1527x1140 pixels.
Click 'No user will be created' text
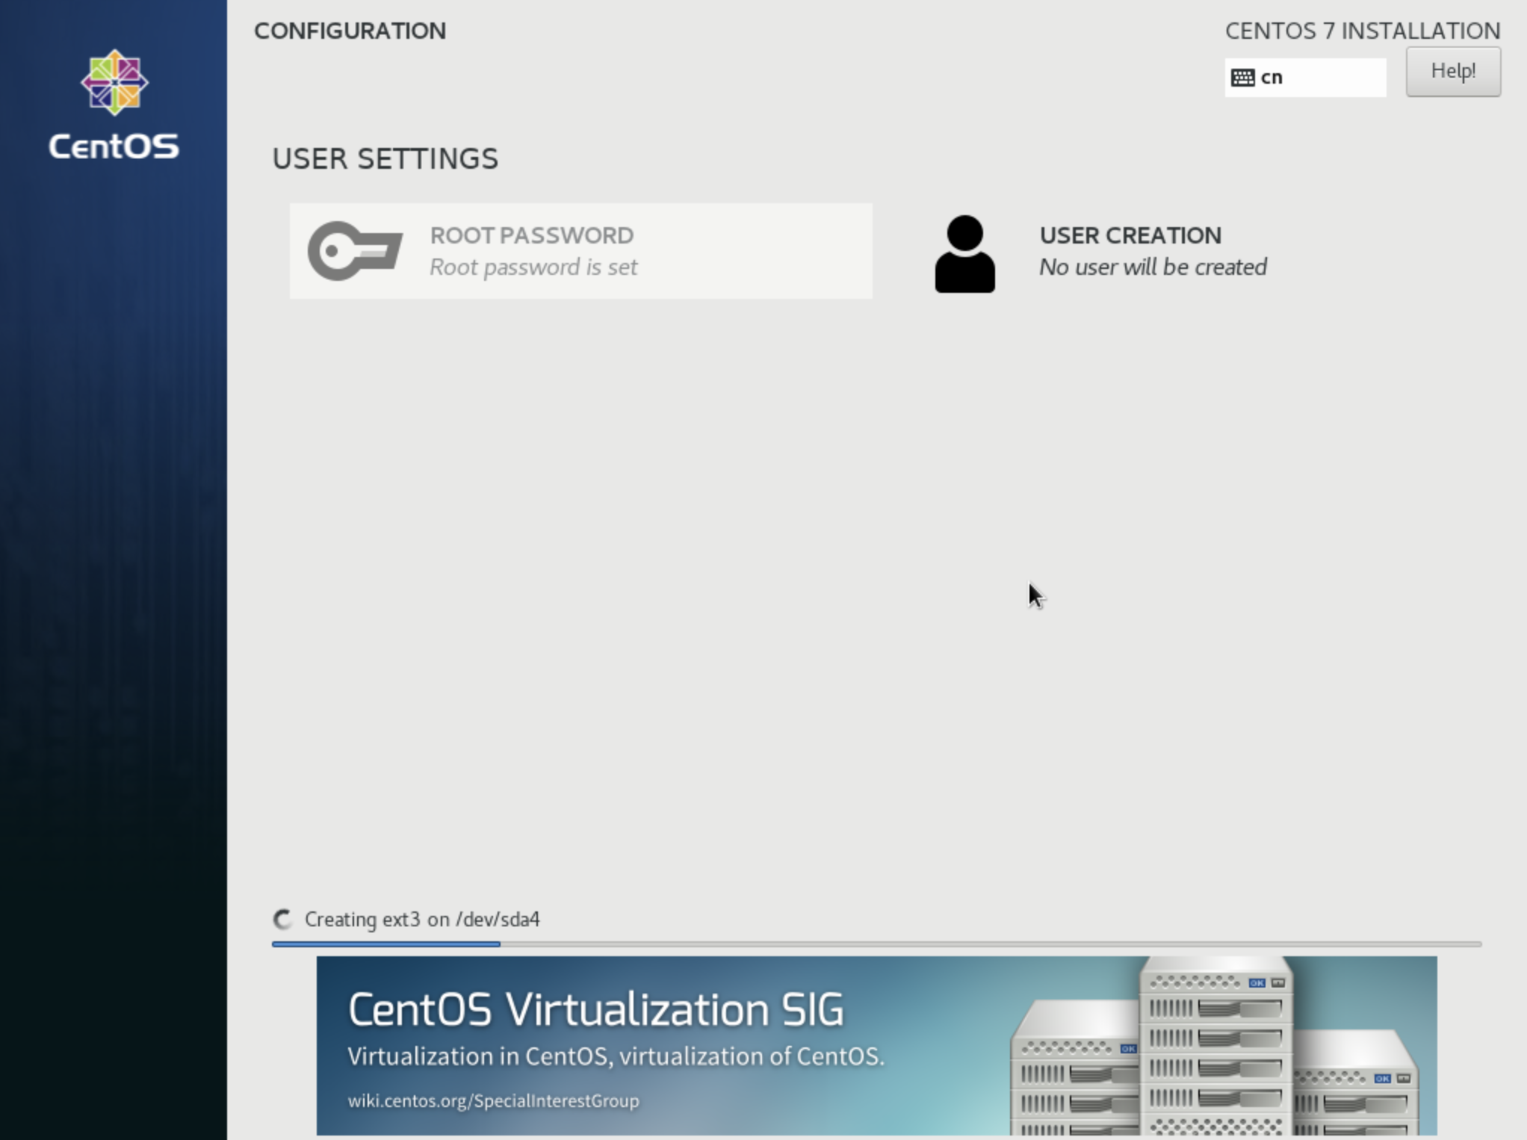[1153, 267]
